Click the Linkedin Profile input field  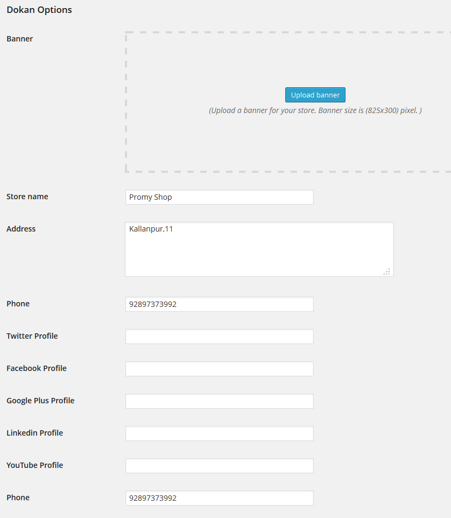[219, 433]
